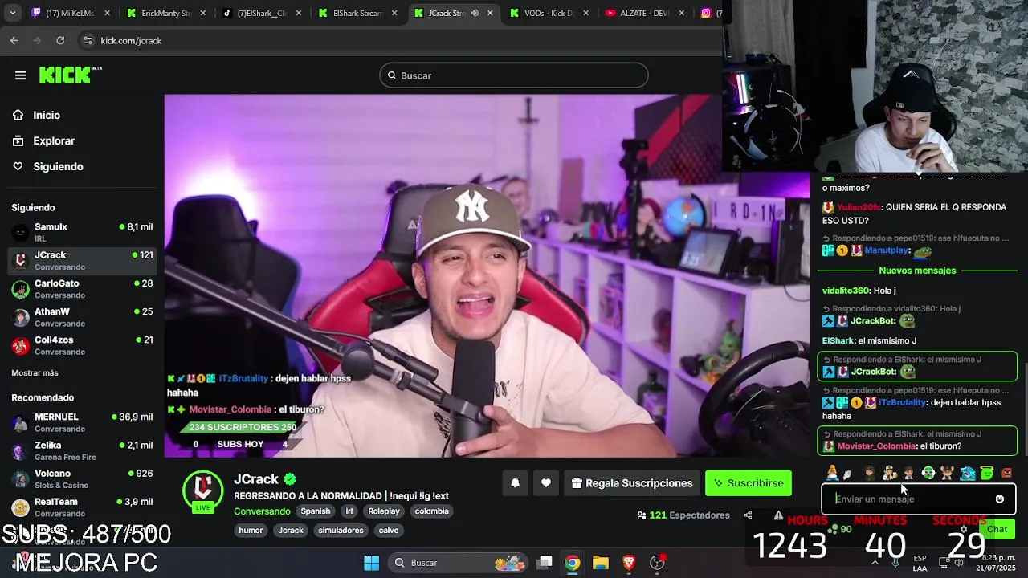Click the green Suscribirse button
Viewport: 1028px width, 578px height.
click(x=749, y=483)
